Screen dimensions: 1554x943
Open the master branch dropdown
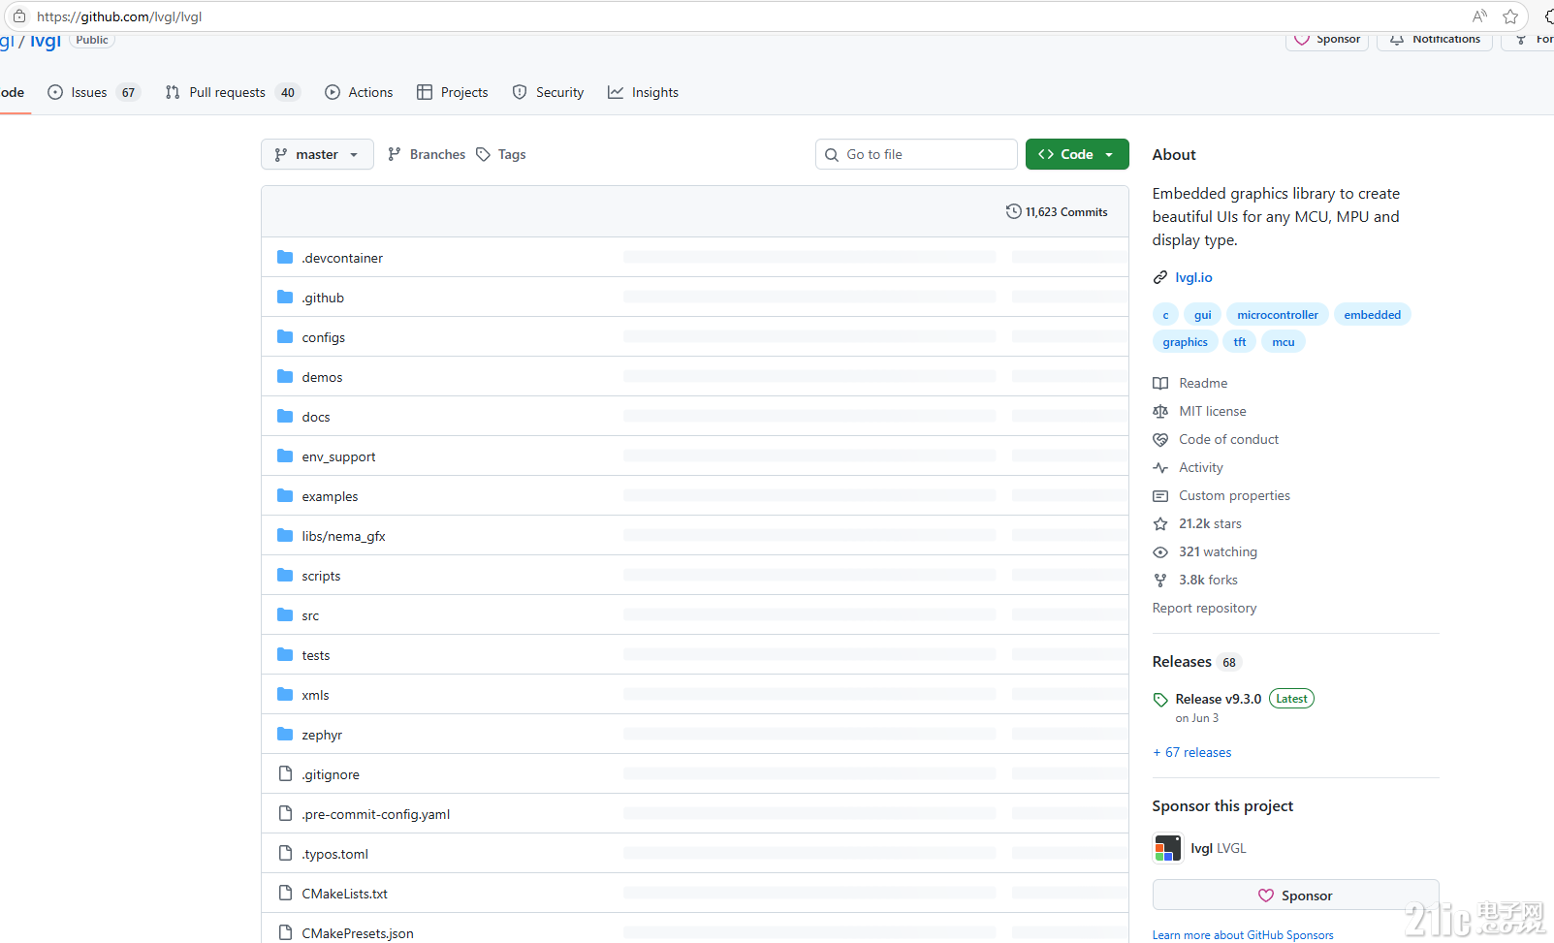[317, 154]
